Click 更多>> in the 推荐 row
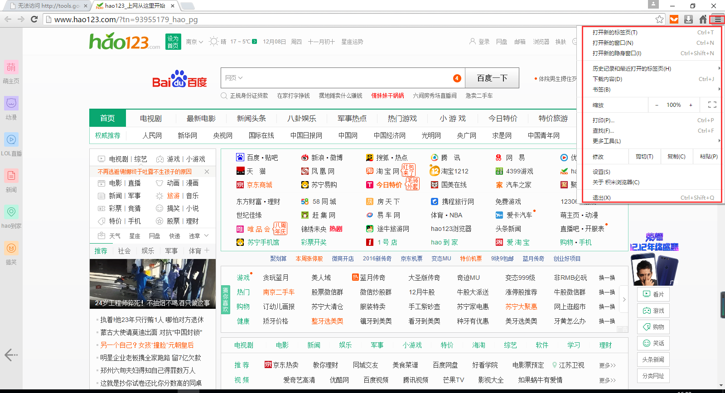This screenshot has width=725, height=393. [x=607, y=365]
